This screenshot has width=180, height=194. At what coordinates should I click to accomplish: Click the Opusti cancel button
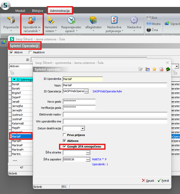(148, 181)
